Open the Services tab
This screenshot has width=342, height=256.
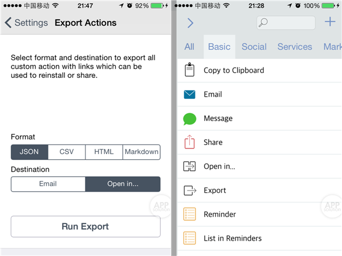click(295, 47)
